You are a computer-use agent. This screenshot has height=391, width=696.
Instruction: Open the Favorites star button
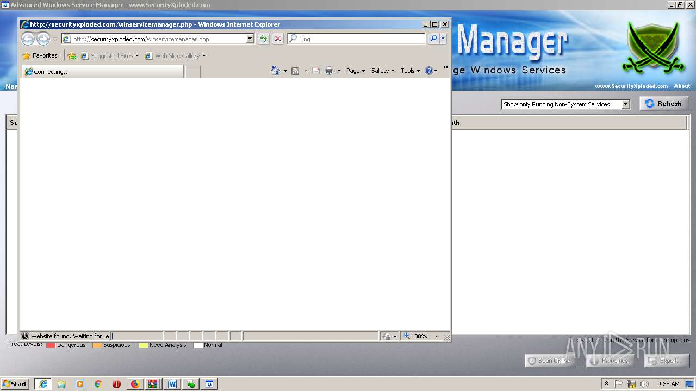[40, 55]
